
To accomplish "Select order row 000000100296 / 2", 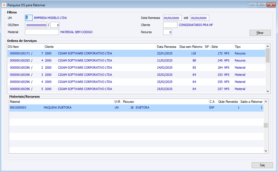I will (136, 68).
